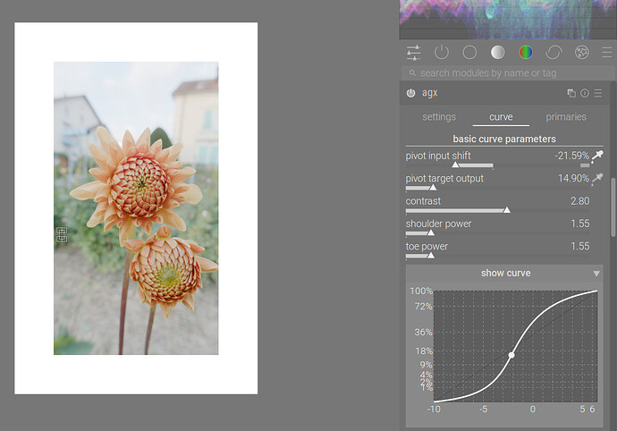
Task: Open the quick access panel sliders icon
Action: click(413, 53)
